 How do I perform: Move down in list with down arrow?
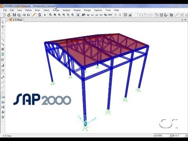(120, 15)
